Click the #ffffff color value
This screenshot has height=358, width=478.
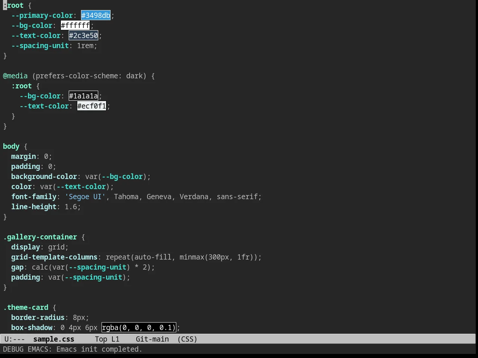(x=75, y=25)
